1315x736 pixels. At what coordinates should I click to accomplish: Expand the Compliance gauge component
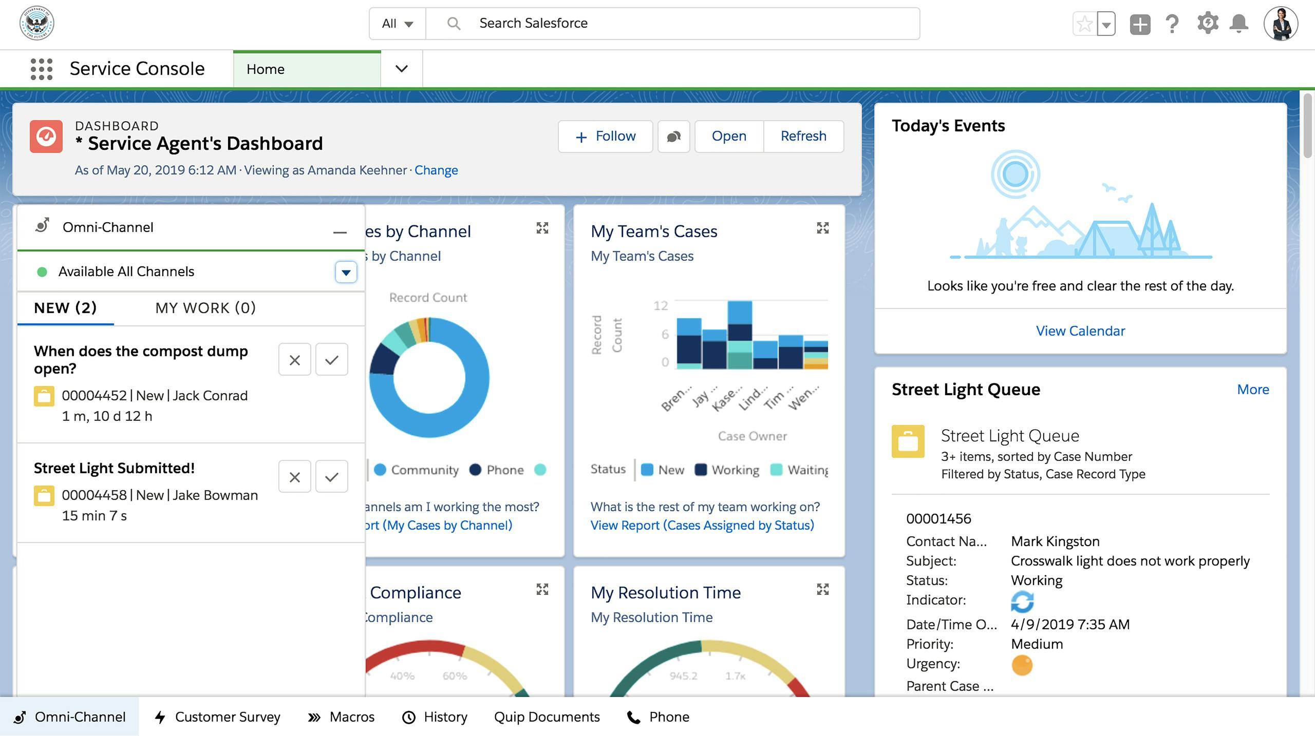tap(542, 589)
